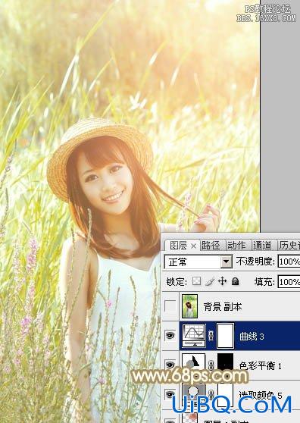Select the 背景 副本 layer thumbnail
The height and width of the screenshot is (423, 300).
pyautogui.click(x=189, y=306)
